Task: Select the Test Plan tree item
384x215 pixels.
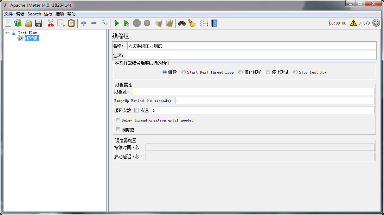Action: pyautogui.click(x=28, y=33)
